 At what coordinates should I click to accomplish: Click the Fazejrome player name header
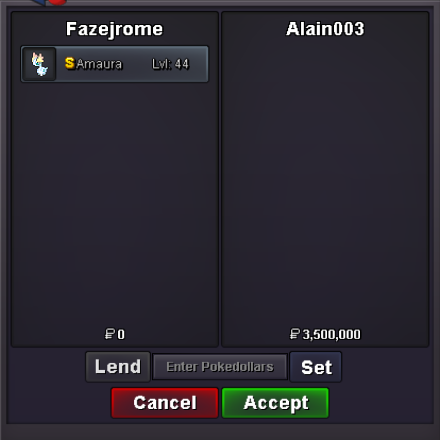(114, 29)
